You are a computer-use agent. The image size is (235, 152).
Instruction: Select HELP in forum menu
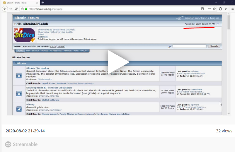tap(28, 51)
